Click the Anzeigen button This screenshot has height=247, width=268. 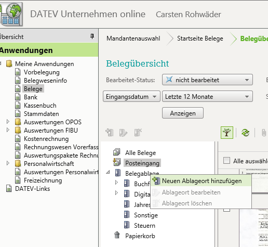183,113
